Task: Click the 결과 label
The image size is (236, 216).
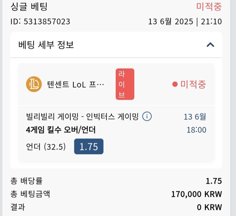Action: (x=18, y=207)
